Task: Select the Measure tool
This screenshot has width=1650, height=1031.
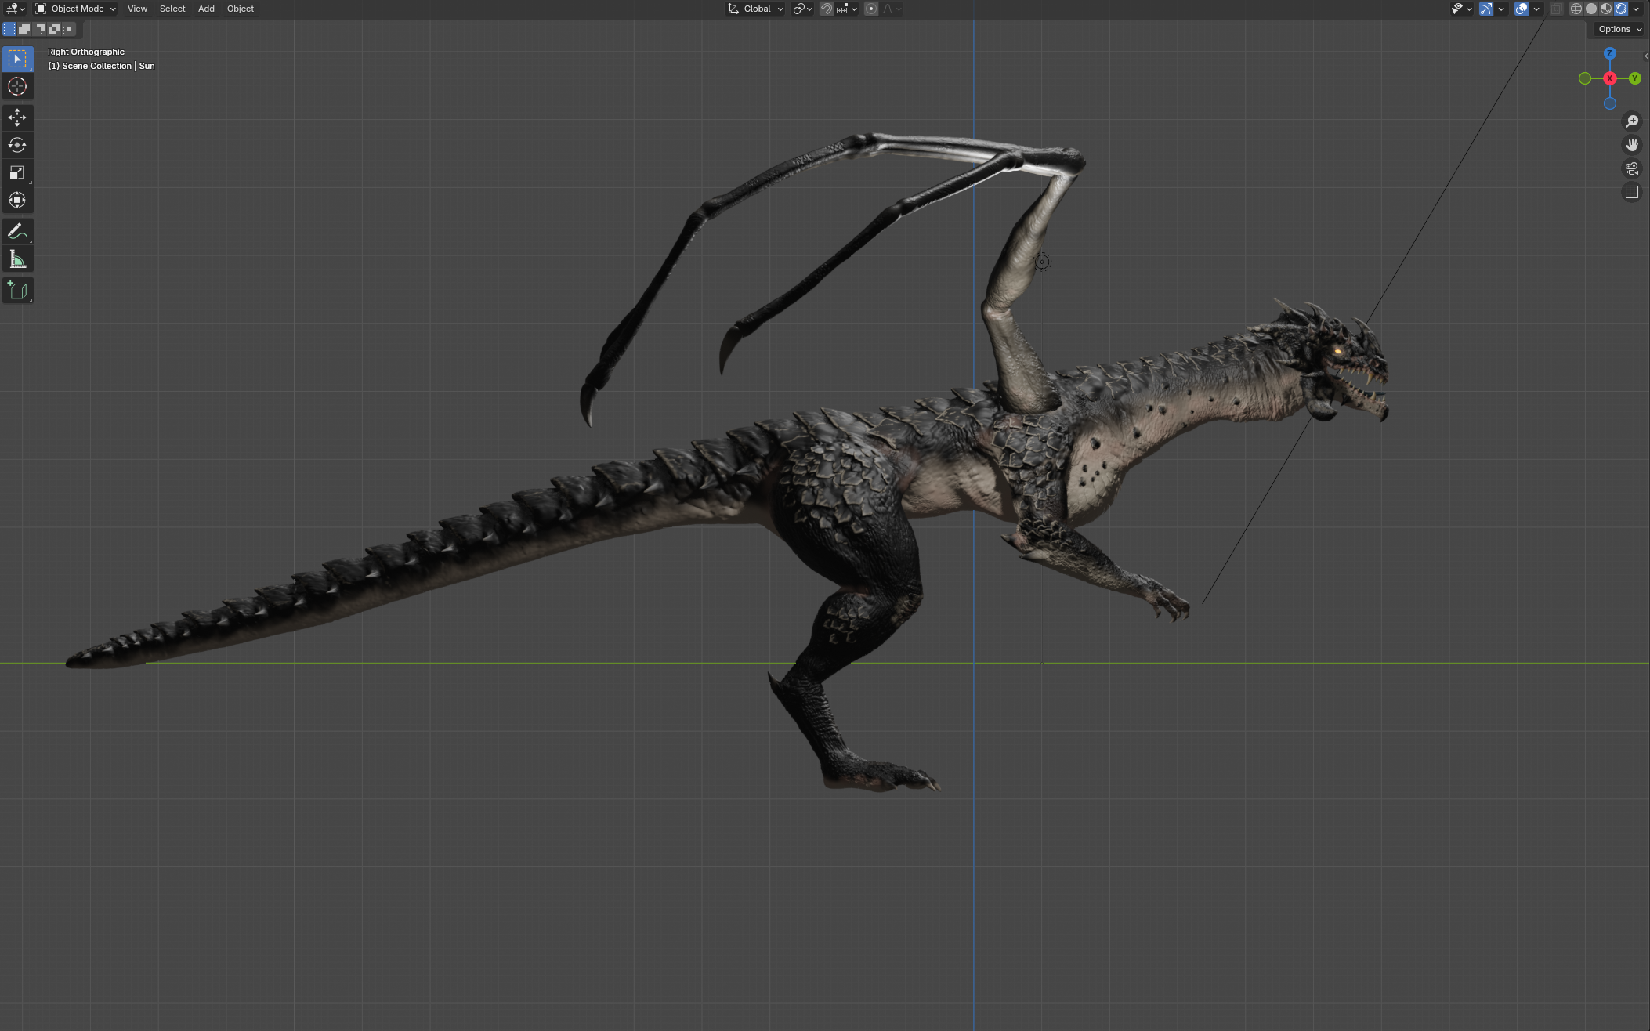Action: (17, 259)
